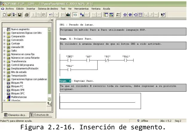Image resolution: width=187 pixels, height=131 pixels.
Task: Select Bloques FB in the tree
Action: point(17,83)
